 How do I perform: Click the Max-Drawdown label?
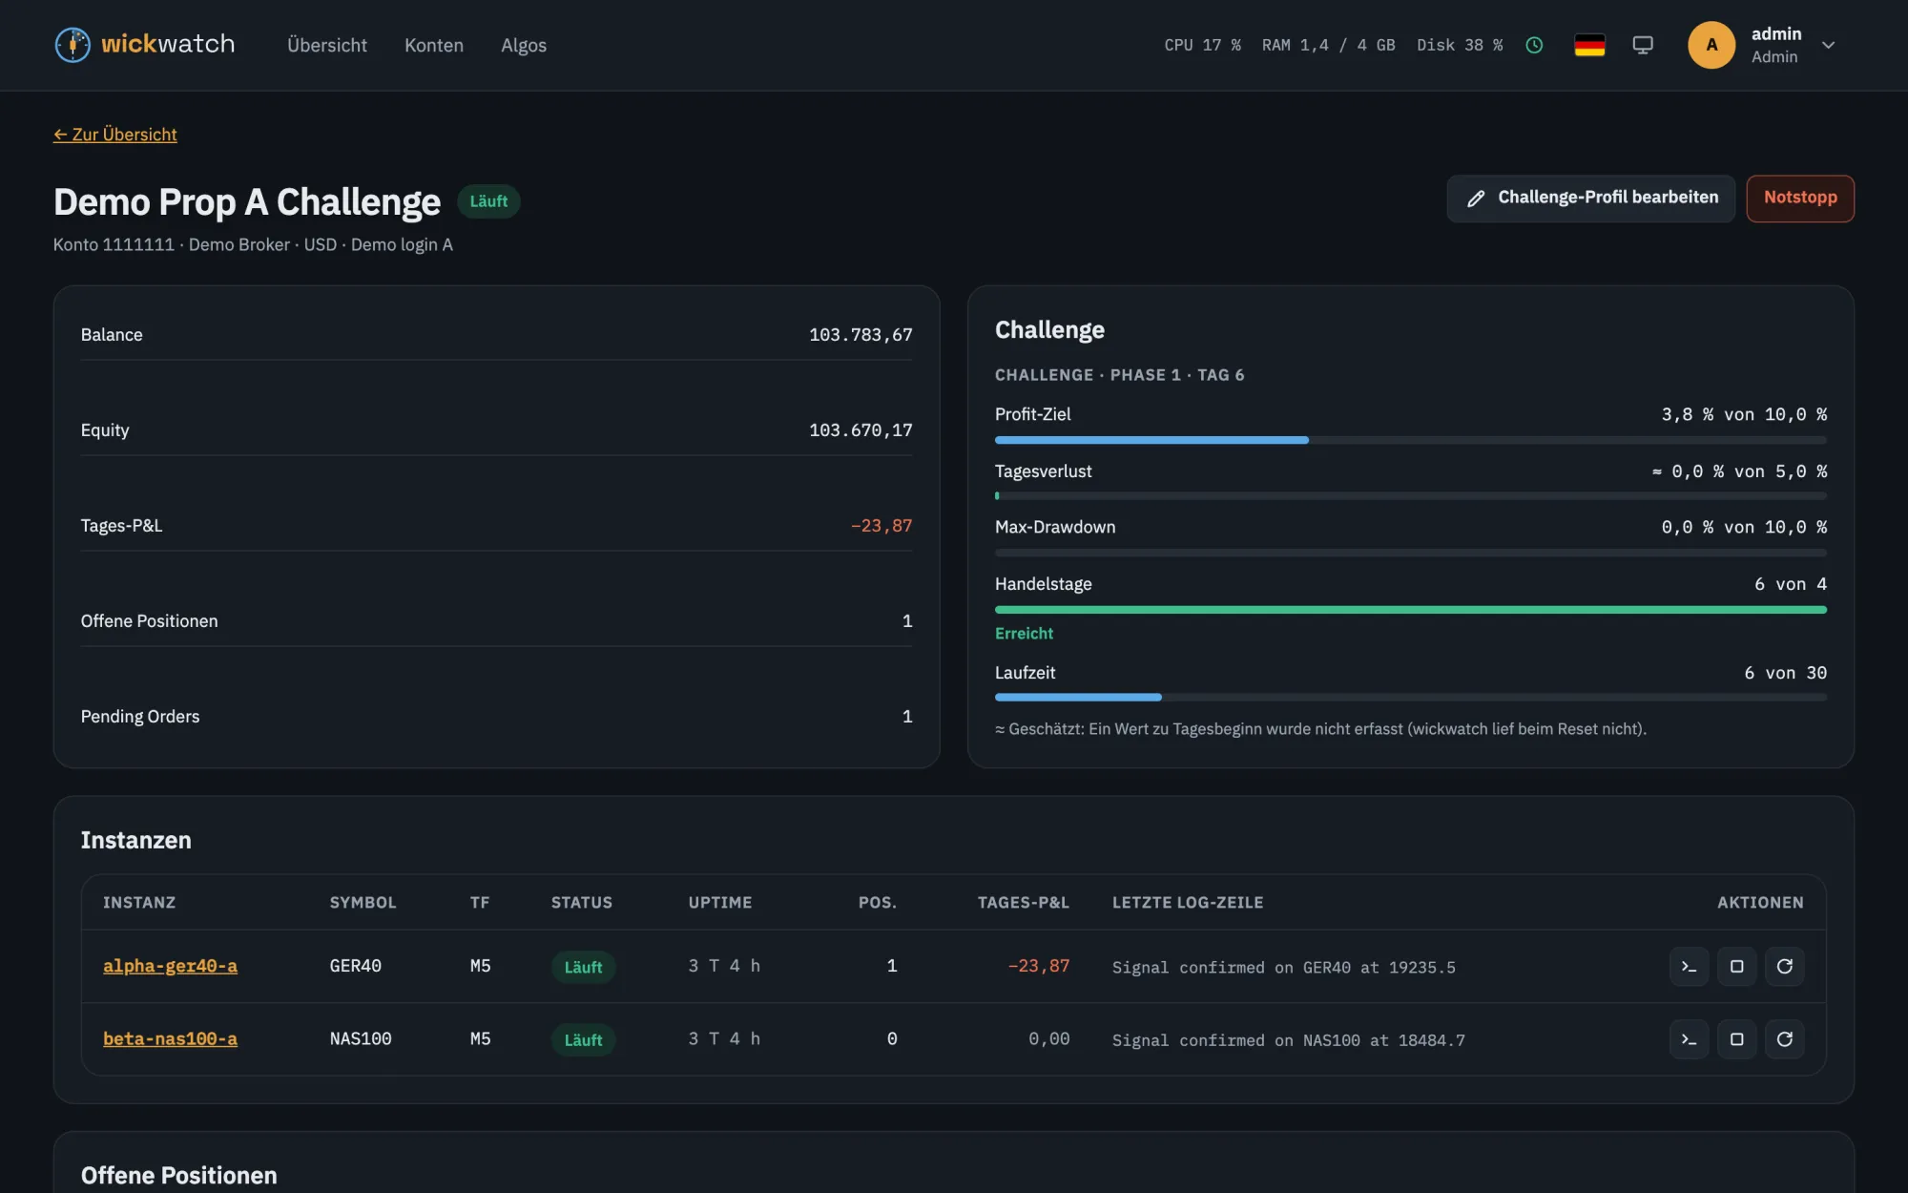click(1055, 527)
